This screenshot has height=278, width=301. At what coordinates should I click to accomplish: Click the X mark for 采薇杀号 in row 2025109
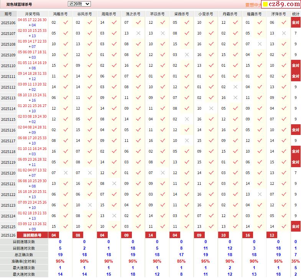tap(187, 55)
